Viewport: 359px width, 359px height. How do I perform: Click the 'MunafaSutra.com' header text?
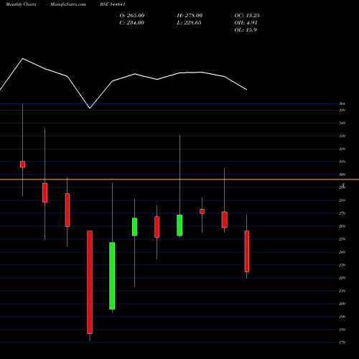tap(68, 4)
